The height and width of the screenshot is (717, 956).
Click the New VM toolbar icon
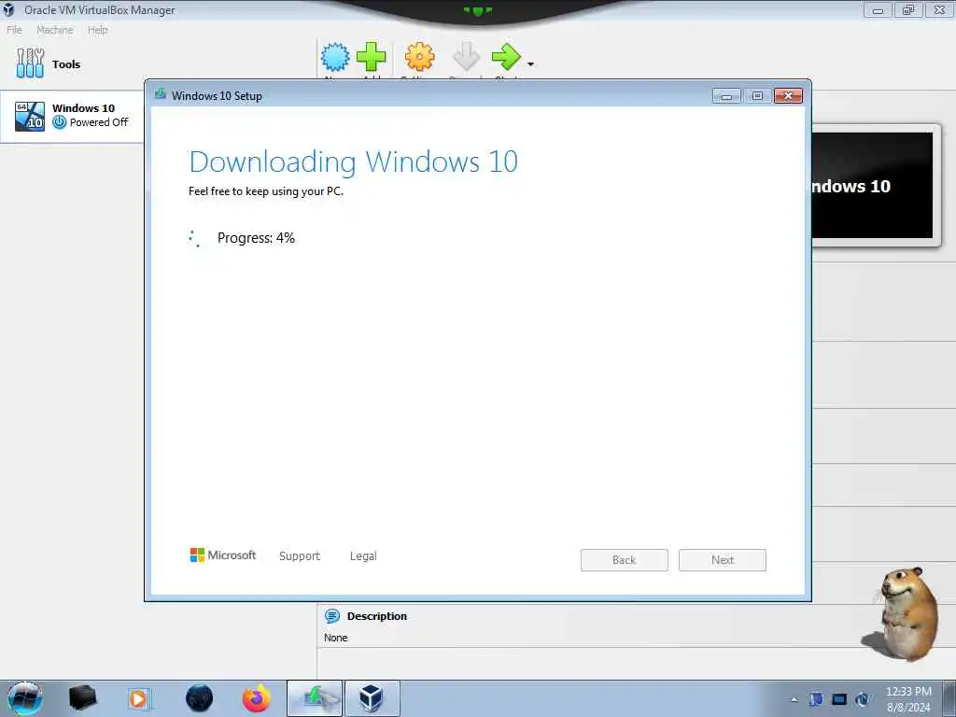[335, 57]
